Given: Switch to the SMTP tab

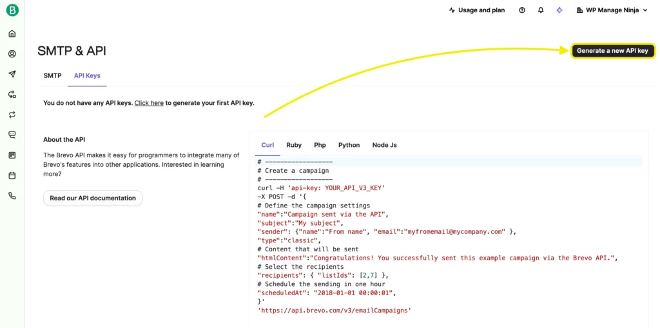Looking at the screenshot, I should (x=53, y=76).
